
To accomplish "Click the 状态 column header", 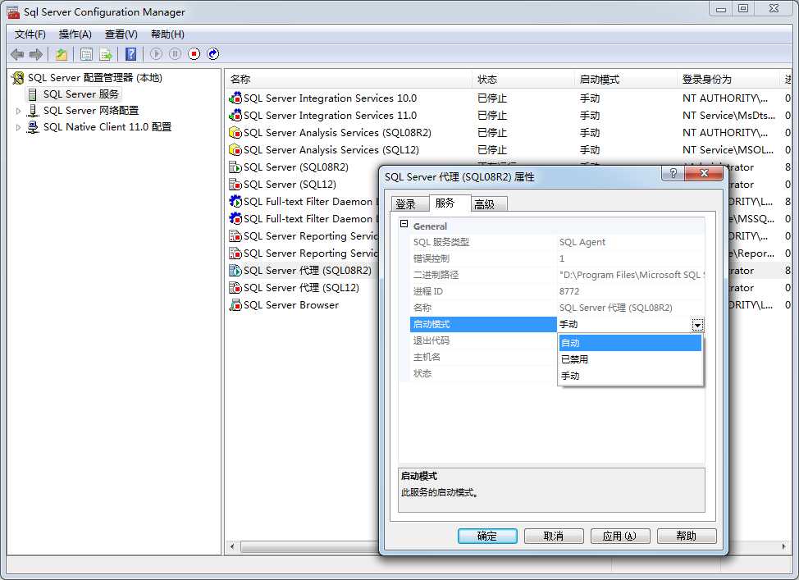I will click(x=523, y=80).
